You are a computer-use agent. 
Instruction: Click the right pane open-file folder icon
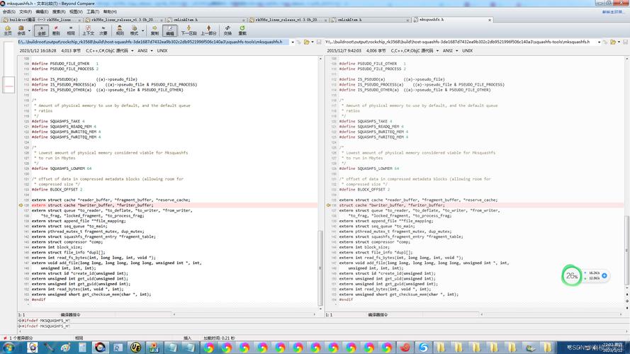coord(613,42)
